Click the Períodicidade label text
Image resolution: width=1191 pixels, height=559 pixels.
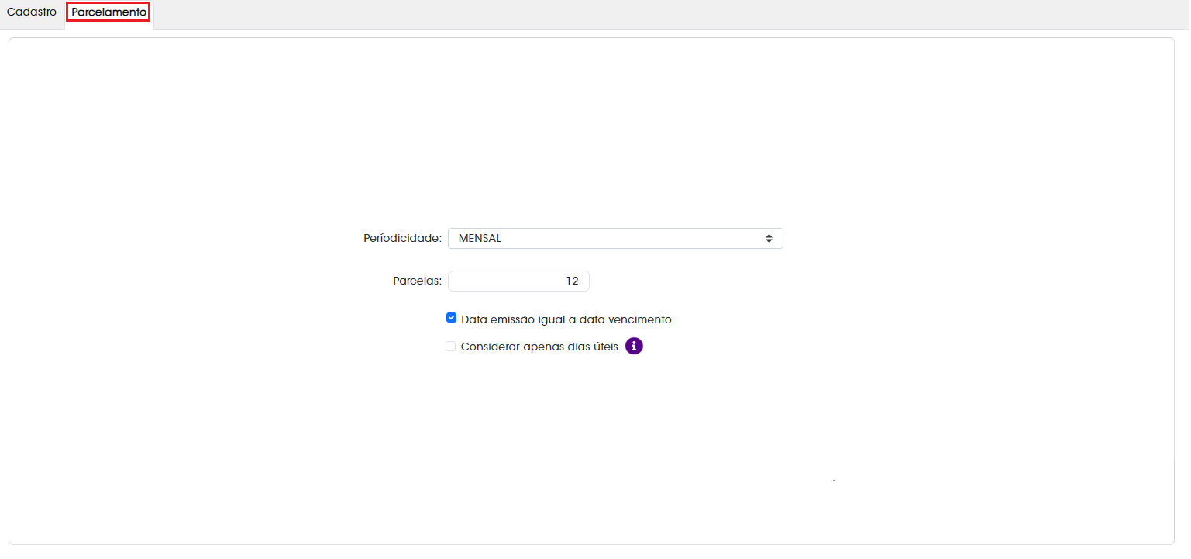pos(403,238)
